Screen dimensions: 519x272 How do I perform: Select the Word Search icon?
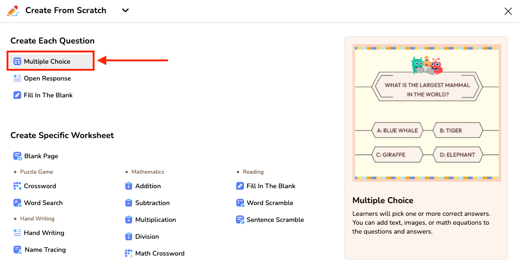pyautogui.click(x=17, y=203)
